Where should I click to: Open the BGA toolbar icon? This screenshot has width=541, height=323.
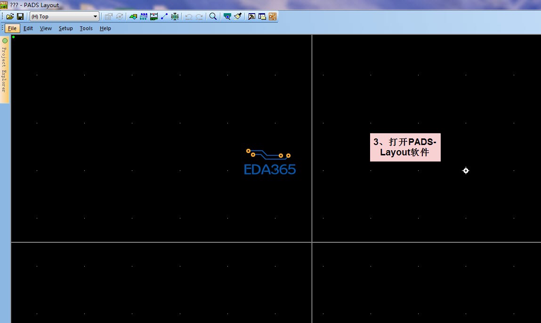(175, 16)
